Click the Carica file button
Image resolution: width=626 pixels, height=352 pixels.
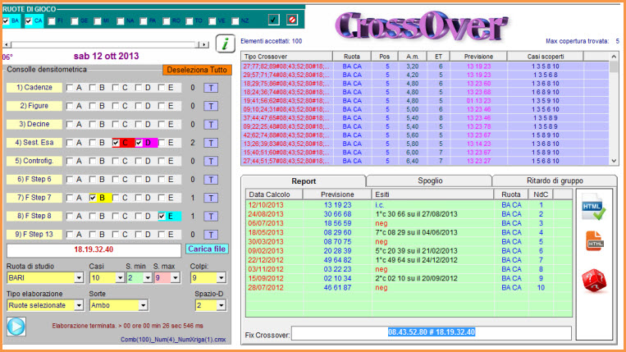[207, 249]
